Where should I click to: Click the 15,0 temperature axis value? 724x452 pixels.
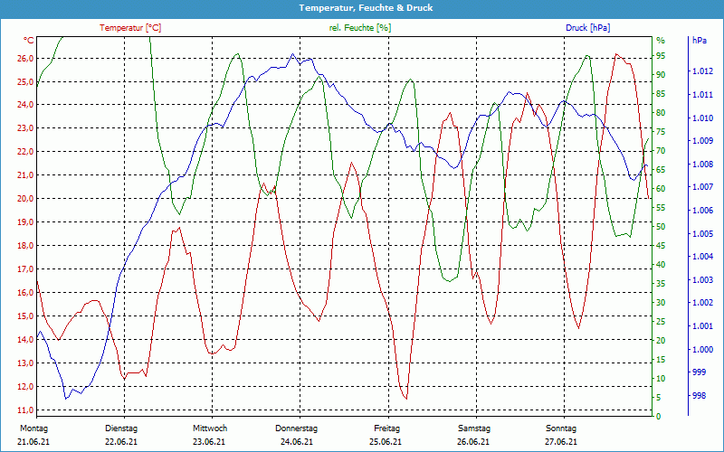pyautogui.click(x=25, y=316)
